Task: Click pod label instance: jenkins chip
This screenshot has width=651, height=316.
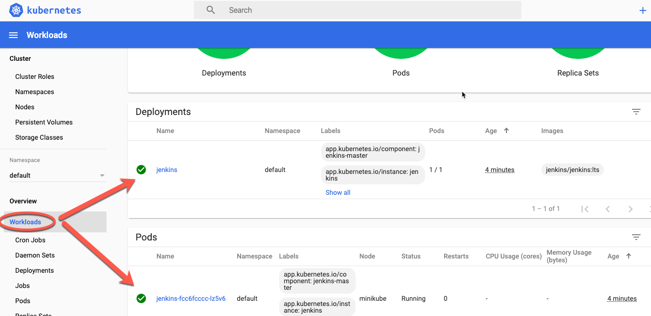Action: coord(316,306)
